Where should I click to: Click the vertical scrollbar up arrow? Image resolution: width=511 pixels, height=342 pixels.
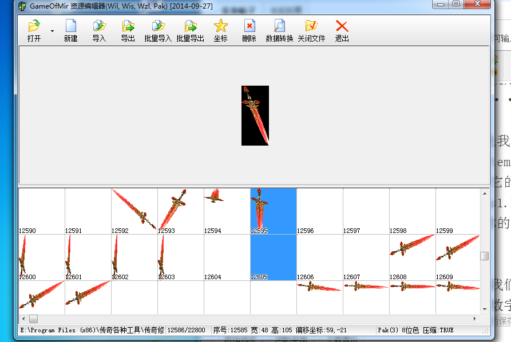pos(485,194)
